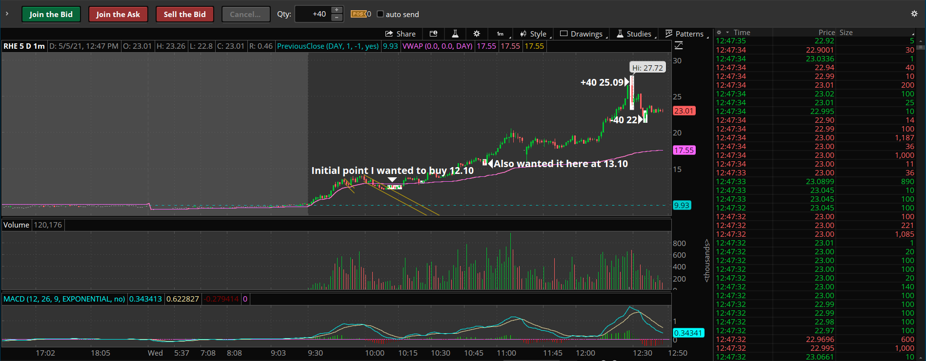Open Time and Sales gear settings

click(719, 33)
